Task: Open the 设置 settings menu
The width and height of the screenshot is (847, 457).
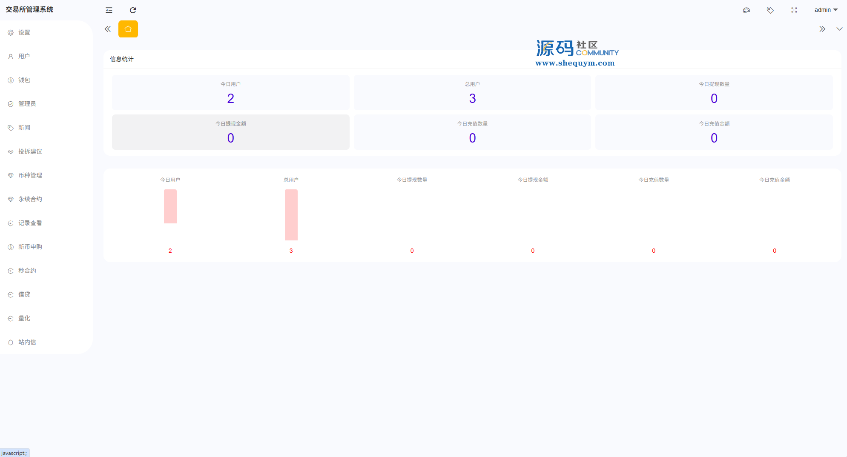Action: (24, 32)
